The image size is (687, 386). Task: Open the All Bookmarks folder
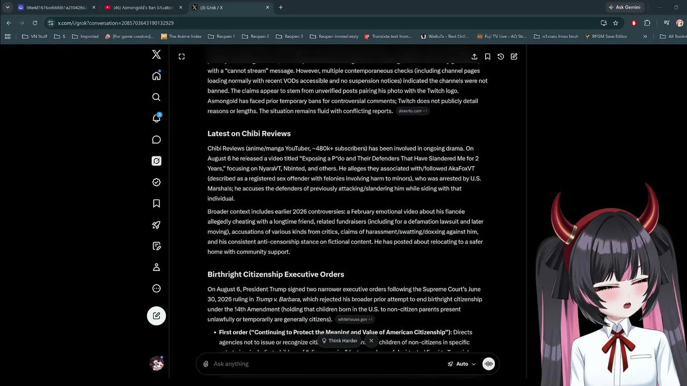(x=673, y=36)
